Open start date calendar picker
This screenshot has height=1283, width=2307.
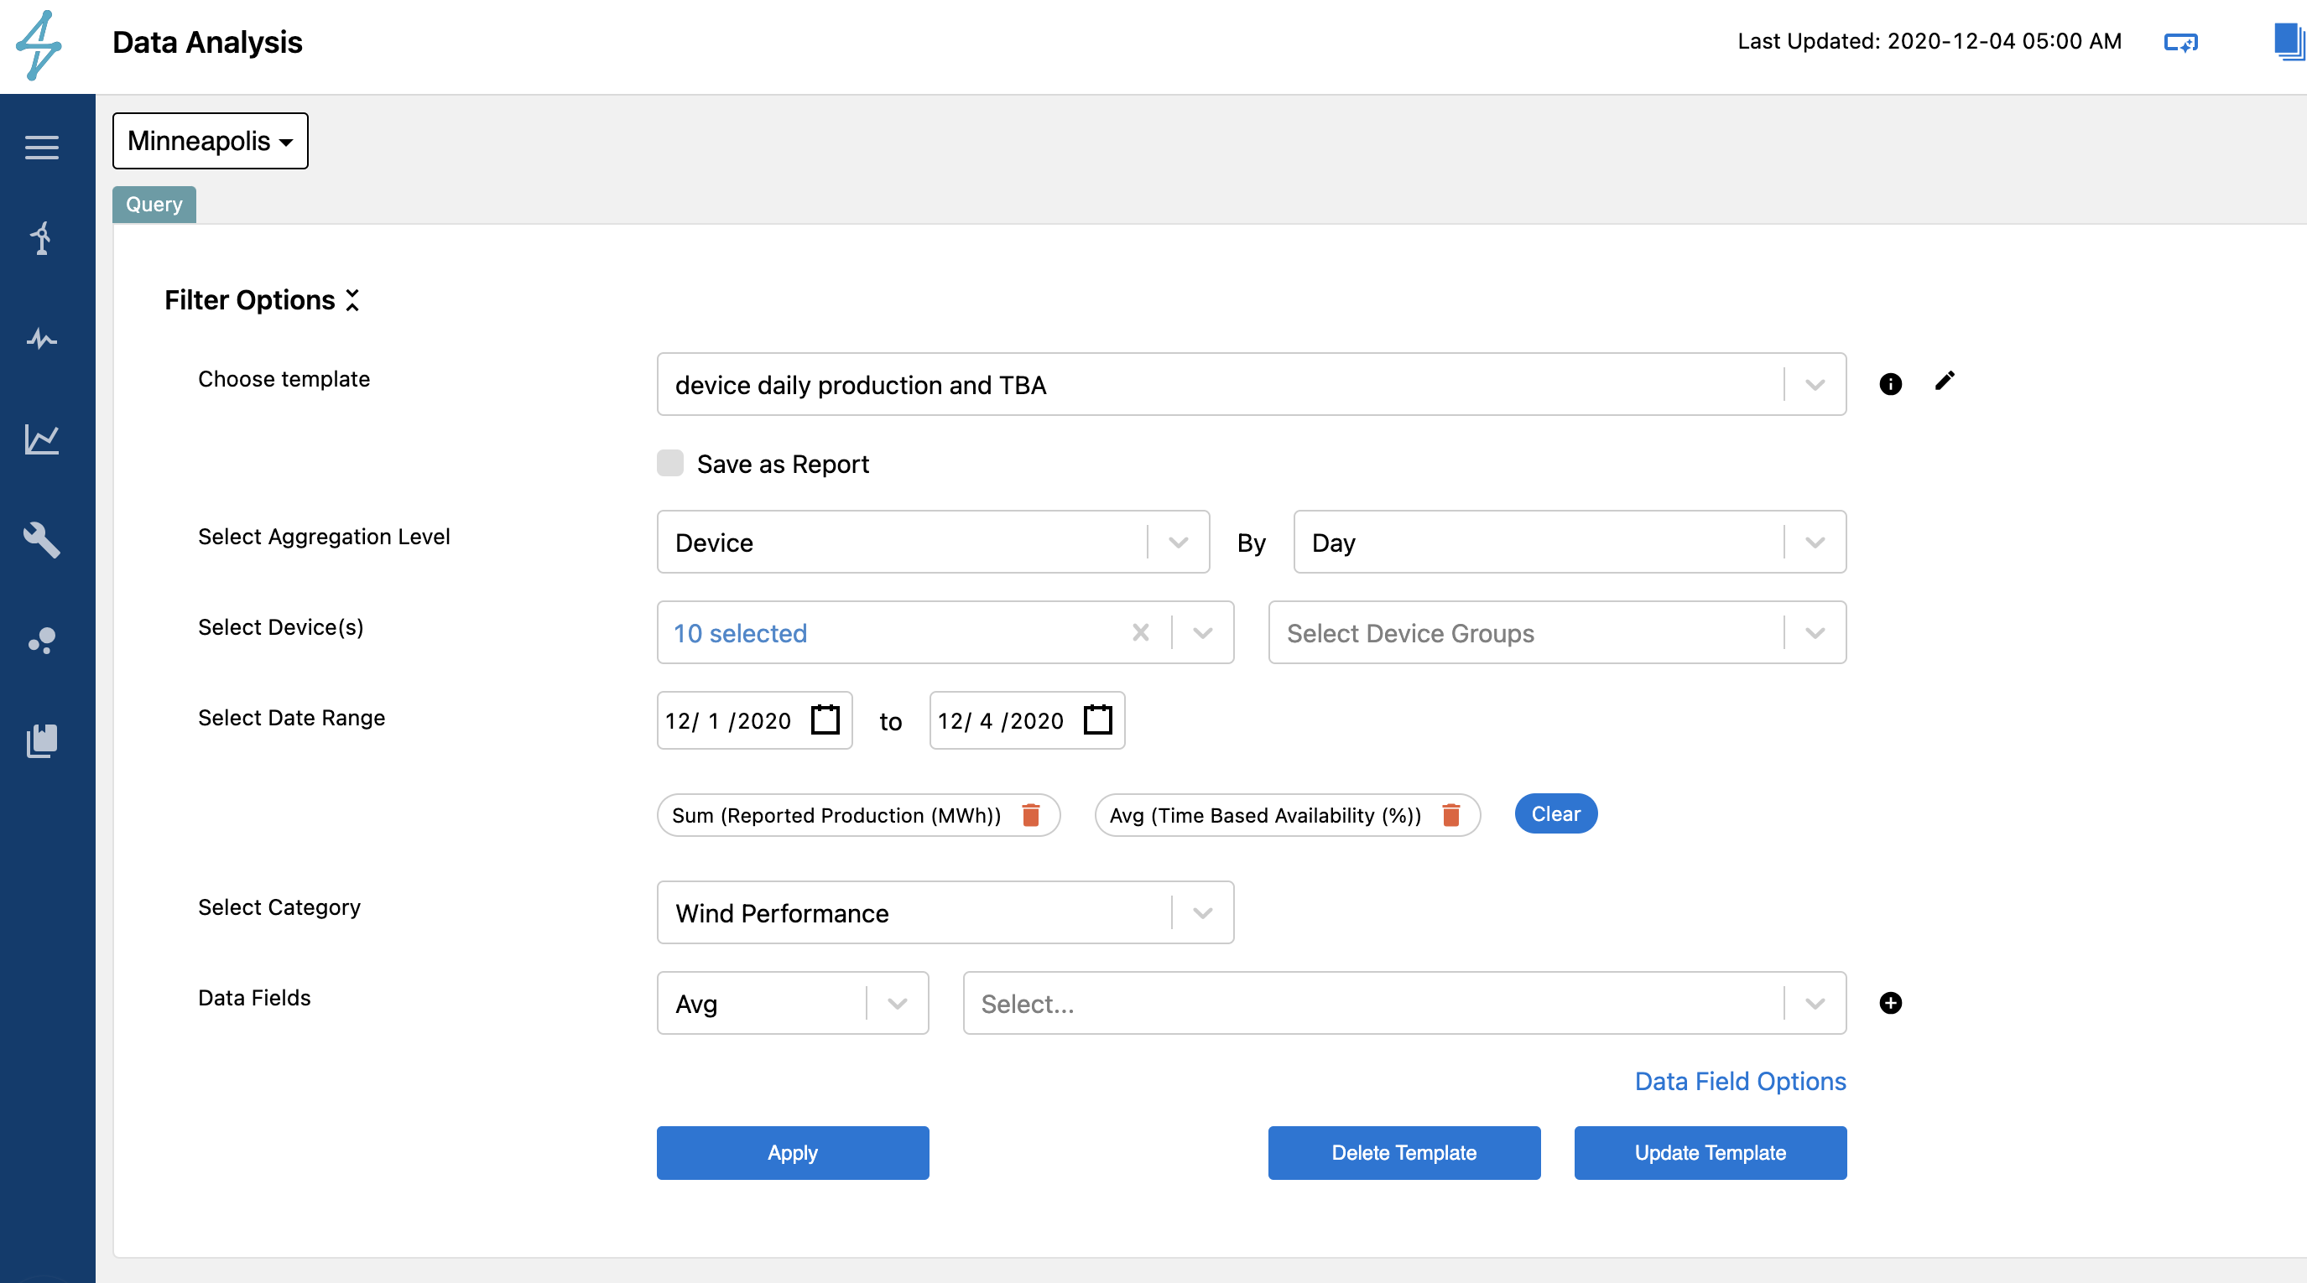coord(825,719)
